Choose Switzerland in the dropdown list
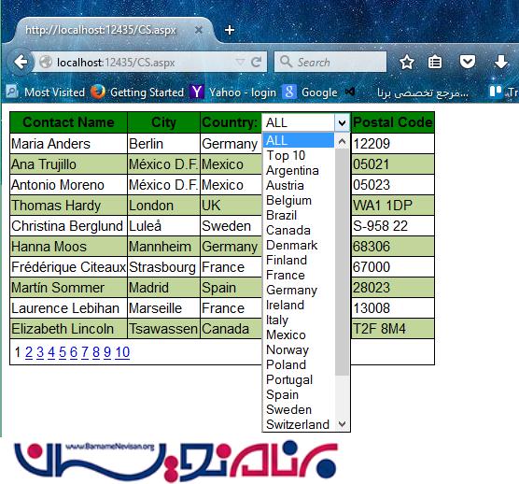Screen dimensions: 519x484 click(299, 424)
